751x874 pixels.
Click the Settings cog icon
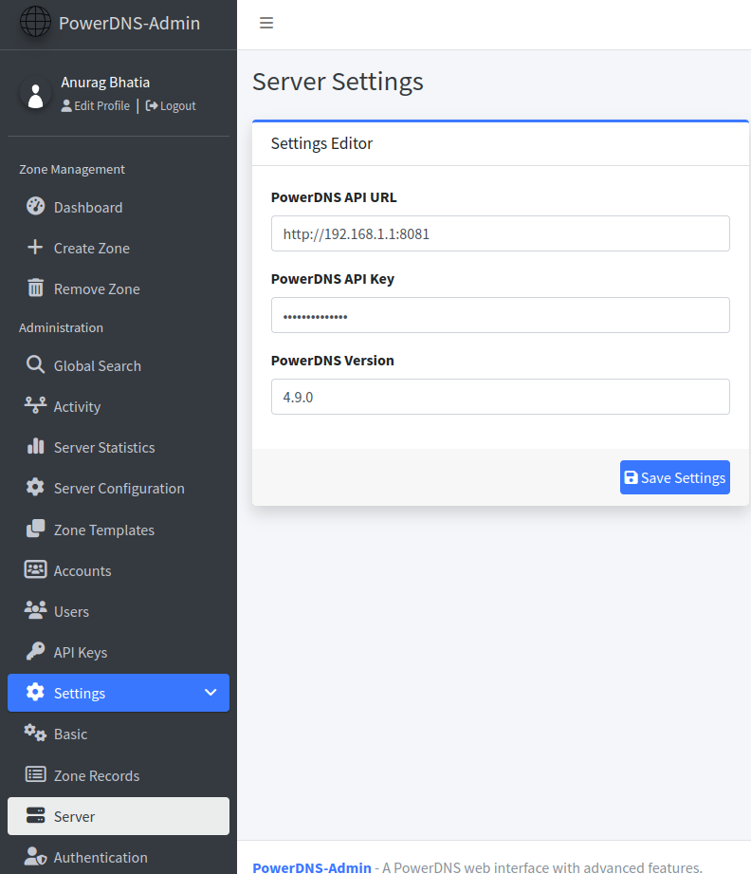tap(35, 692)
